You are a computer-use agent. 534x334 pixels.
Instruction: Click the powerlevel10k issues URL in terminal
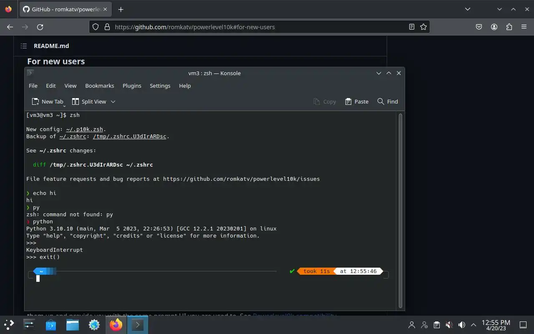click(242, 179)
